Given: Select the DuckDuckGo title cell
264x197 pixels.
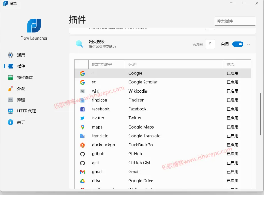Looking at the screenshot, I should 141,145.
